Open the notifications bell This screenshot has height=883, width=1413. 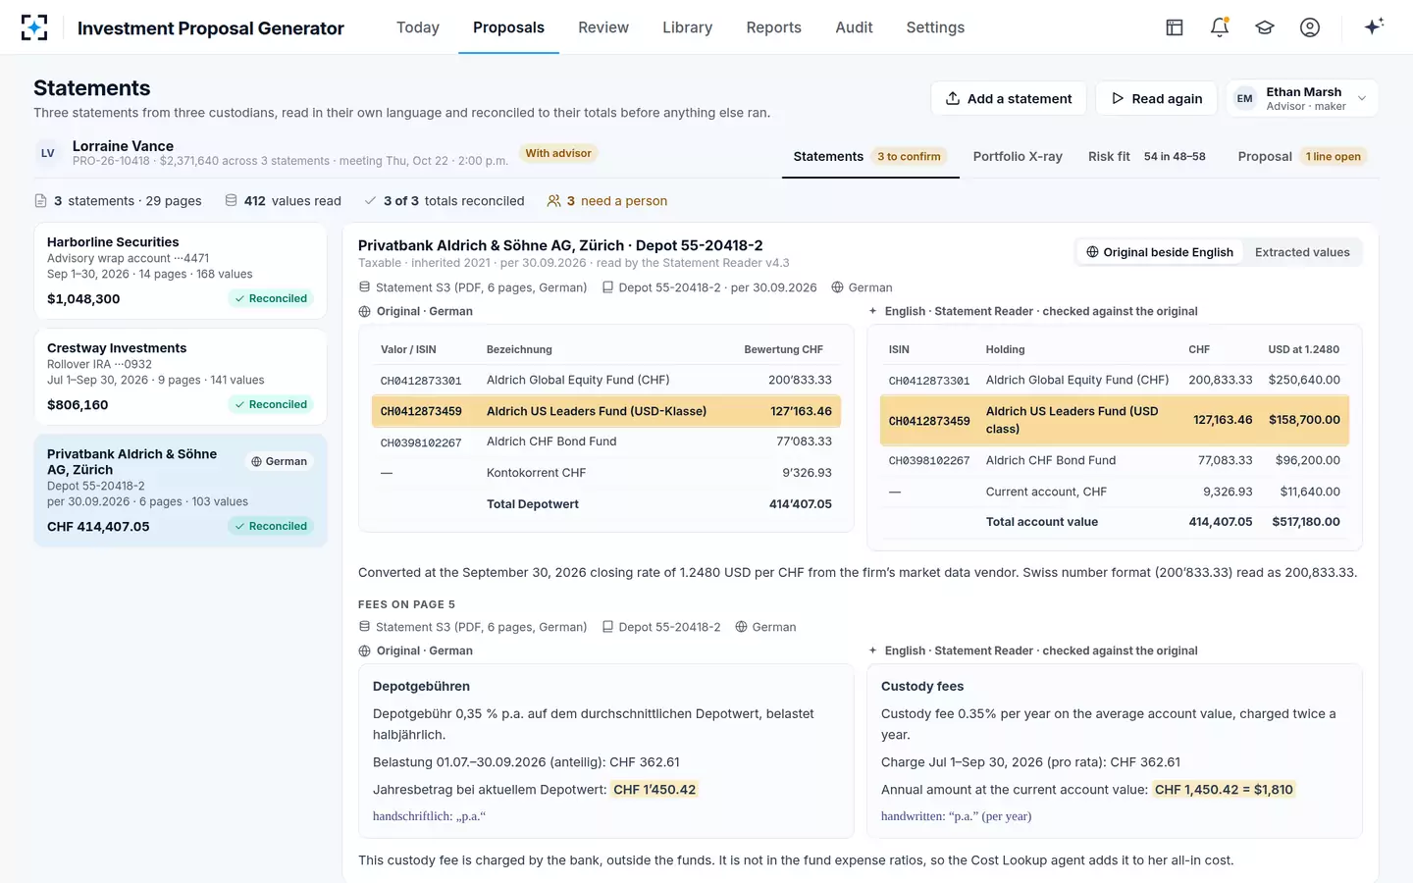click(x=1220, y=27)
